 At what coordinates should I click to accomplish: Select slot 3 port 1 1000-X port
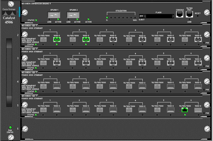click(x=57, y=63)
